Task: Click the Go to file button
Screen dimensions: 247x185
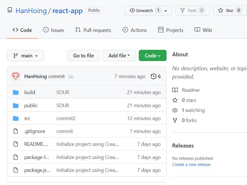Action: point(84,55)
